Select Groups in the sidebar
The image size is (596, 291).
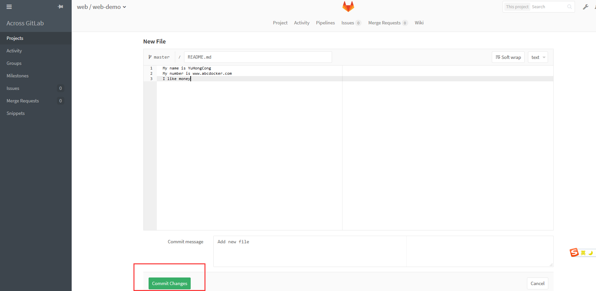coord(36,63)
